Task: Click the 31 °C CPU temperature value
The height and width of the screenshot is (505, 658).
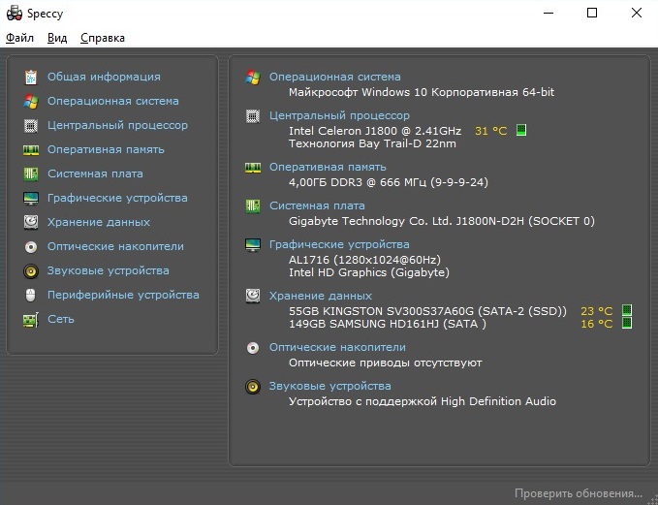Action: click(491, 131)
